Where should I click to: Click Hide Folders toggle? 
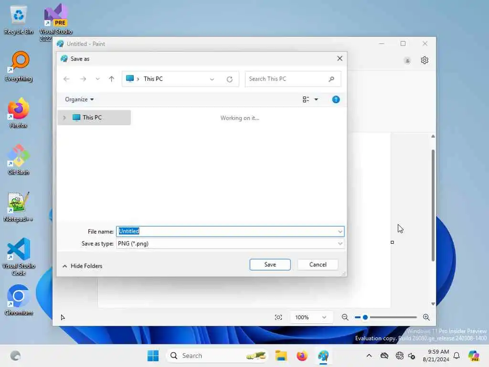pos(82,266)
